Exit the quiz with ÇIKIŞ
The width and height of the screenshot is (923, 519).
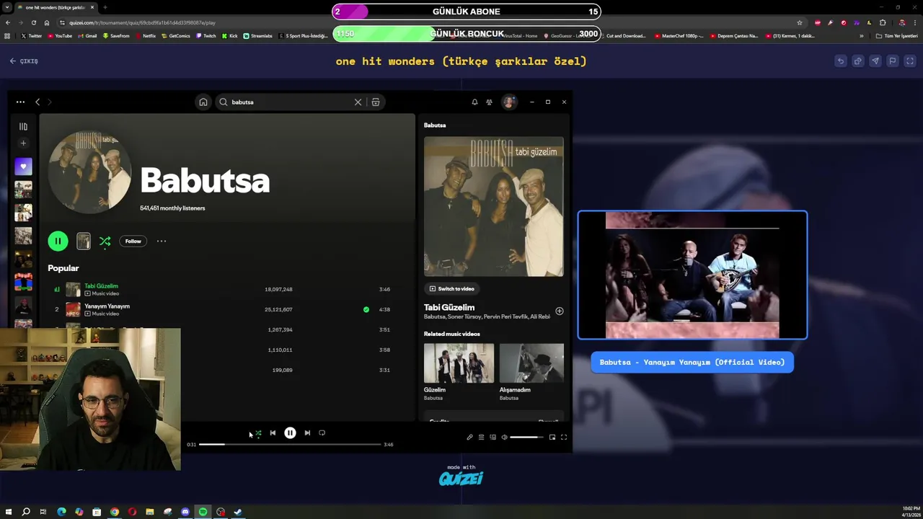tap(24, 61)
